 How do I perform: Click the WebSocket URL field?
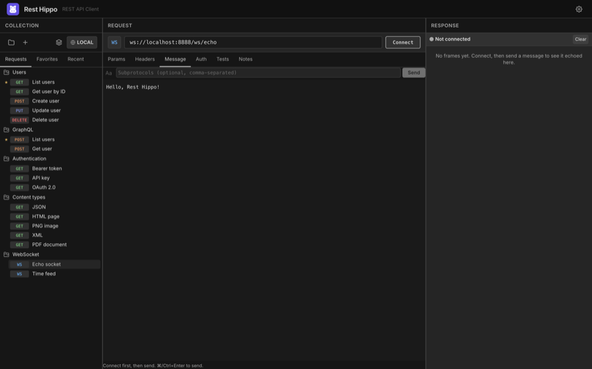click(253, 43)
